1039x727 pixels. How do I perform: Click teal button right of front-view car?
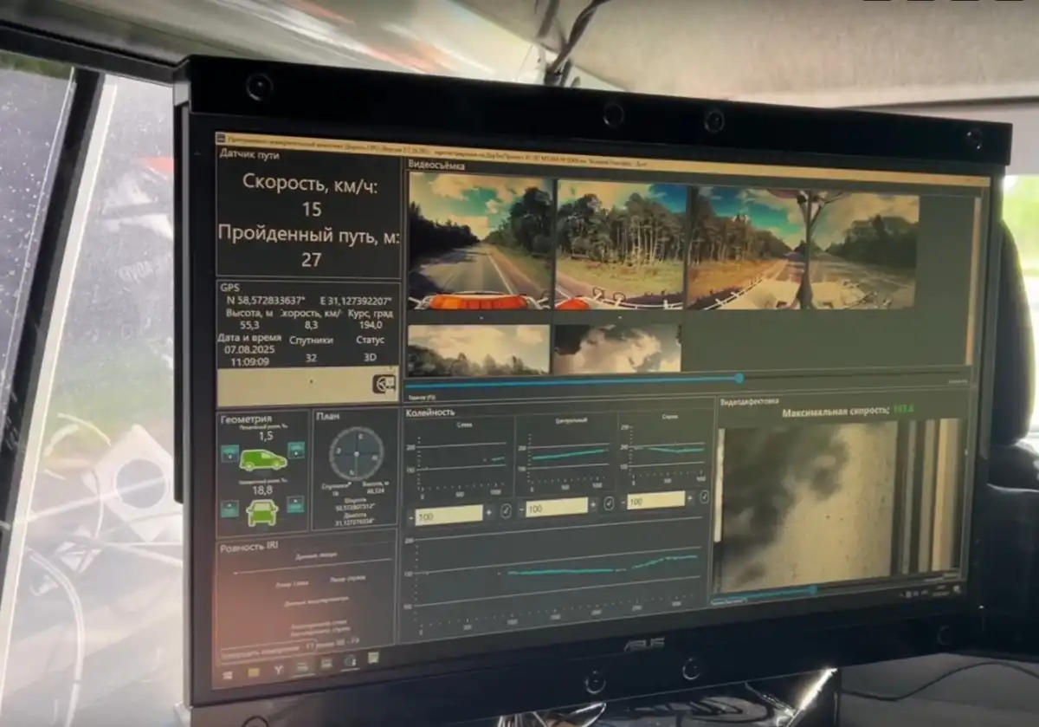click(295, 503)
